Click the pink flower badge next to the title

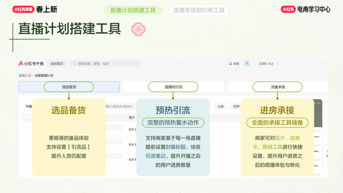pos(138,29)
